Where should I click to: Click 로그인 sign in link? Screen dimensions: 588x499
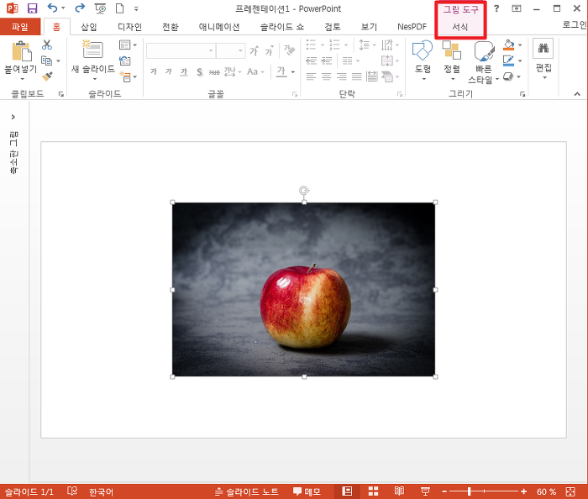[x=575, y=24]
